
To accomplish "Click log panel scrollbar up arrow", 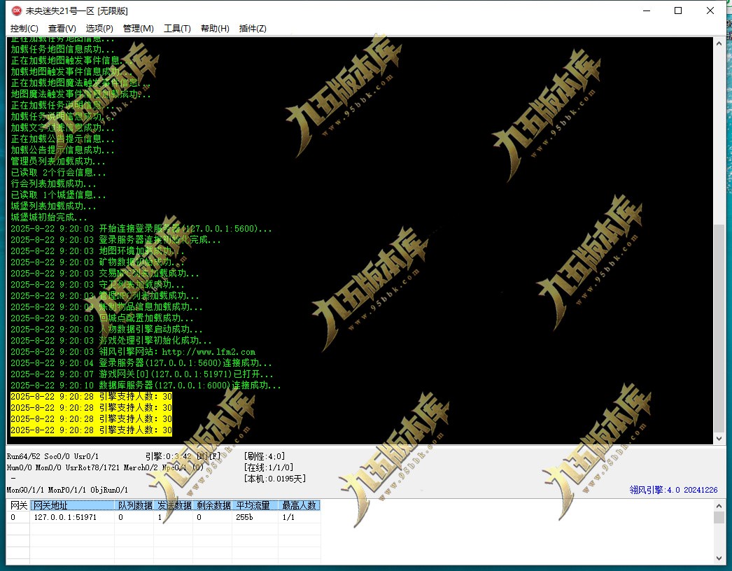I will pyautogui.click(x=719, y=43).
